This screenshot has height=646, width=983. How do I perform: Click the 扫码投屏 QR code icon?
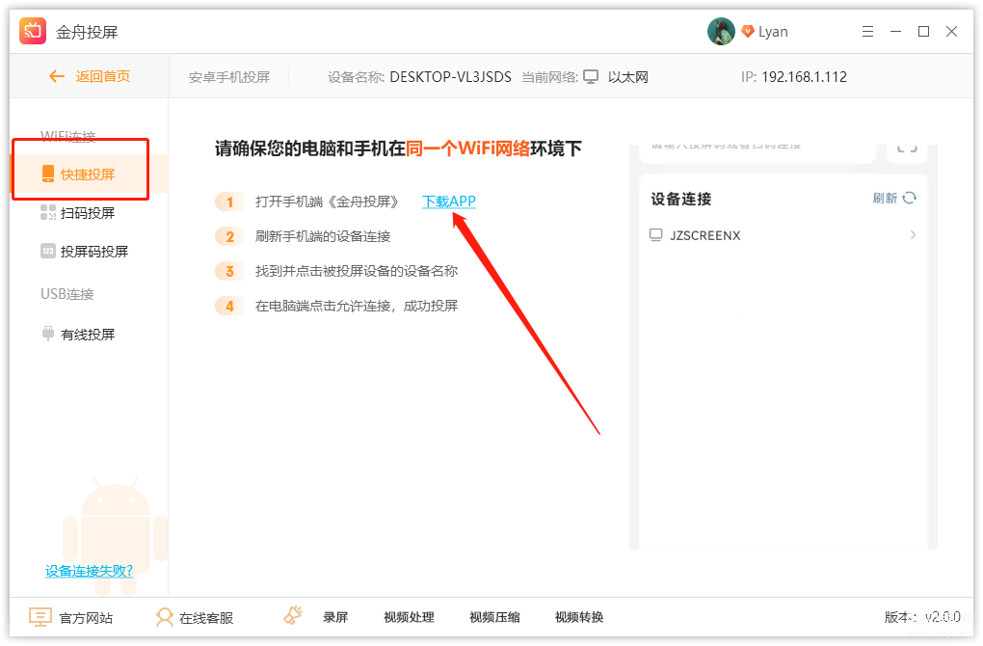coord(47,213)
